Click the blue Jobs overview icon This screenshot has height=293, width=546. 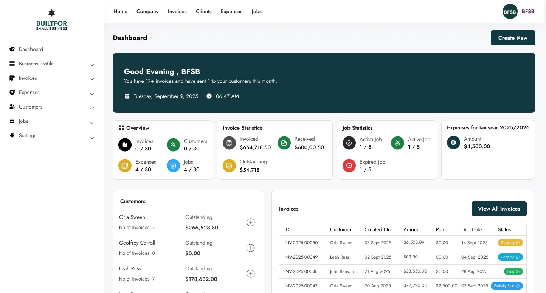pyautogui.click(x=173, y=166)
